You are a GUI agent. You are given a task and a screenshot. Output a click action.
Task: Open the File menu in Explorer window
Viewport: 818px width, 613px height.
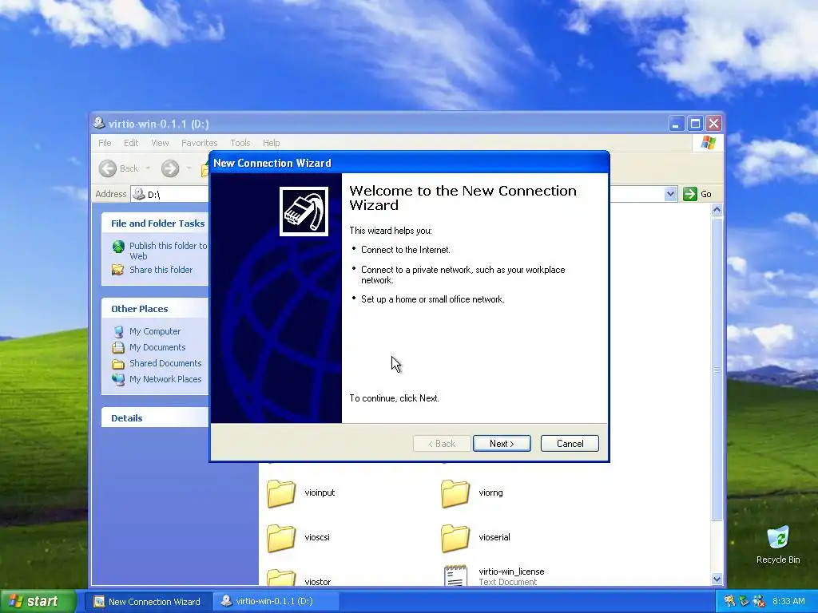pyautogui.click(x=105, y=143)
